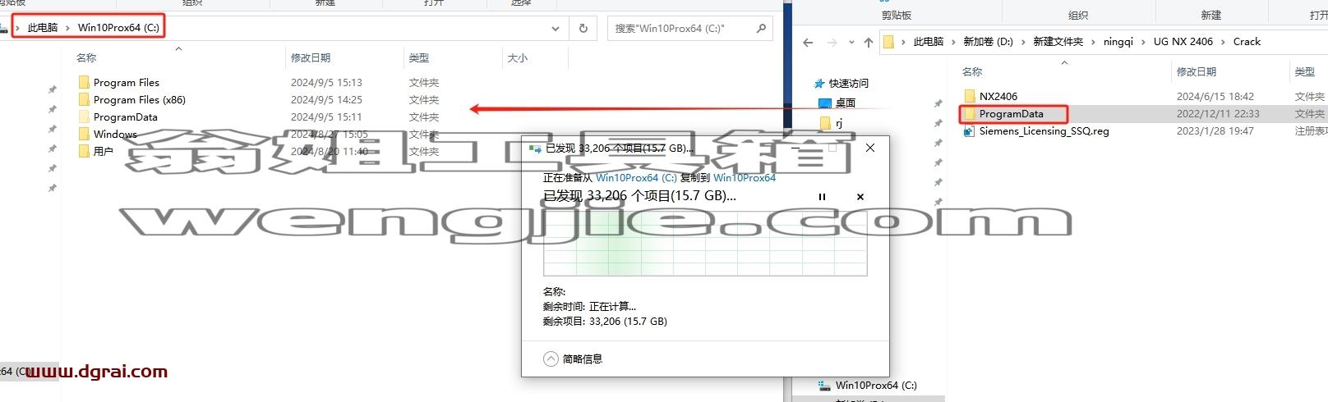Expand chevron after 新加卷 (D:) breadcrumb

(1023, 42)
